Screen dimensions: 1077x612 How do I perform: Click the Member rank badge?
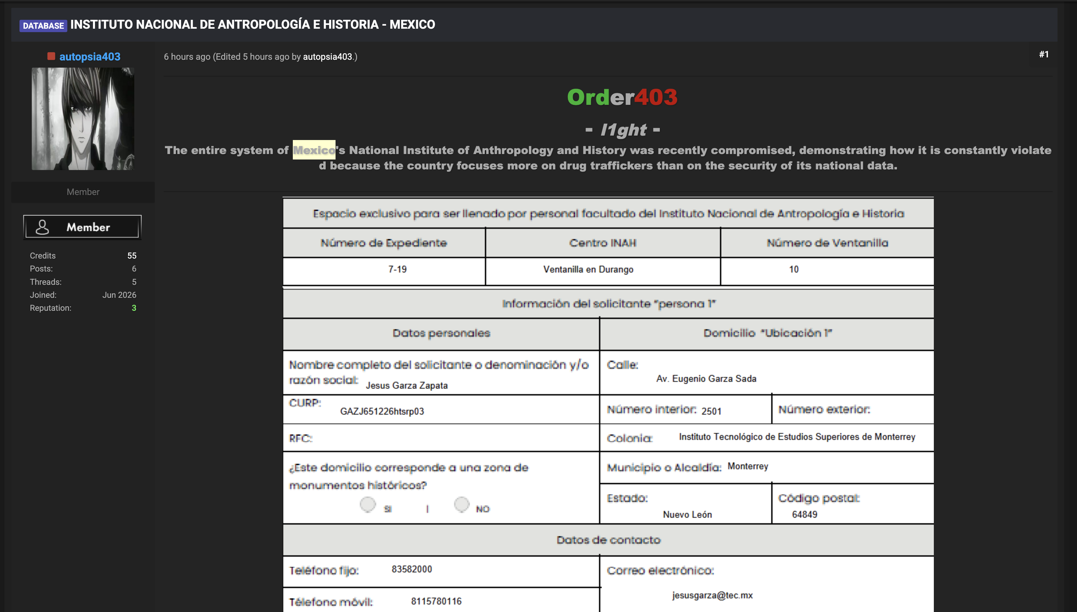point(82,227)
